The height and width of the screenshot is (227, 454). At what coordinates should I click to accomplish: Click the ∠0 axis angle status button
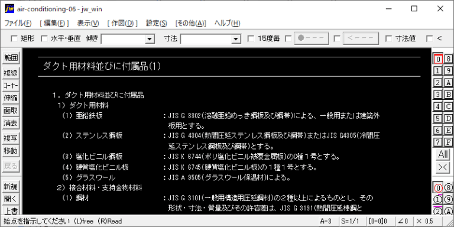coord(404,221)
